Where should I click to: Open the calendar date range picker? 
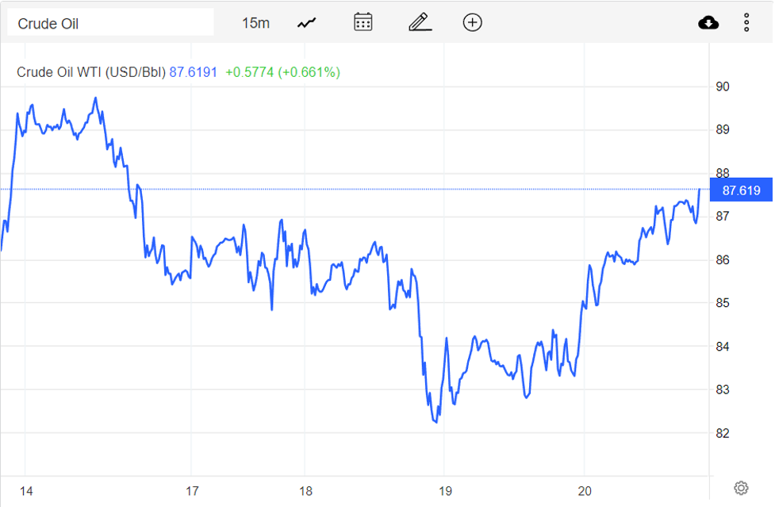click(363, 22)
